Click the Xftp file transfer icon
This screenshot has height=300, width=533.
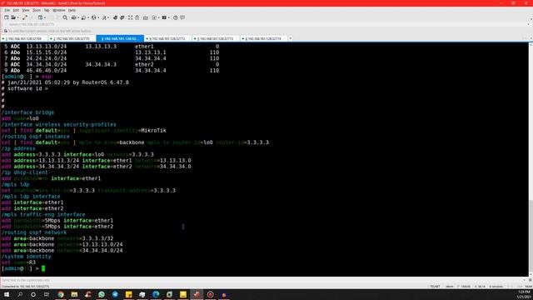point(115,17)
